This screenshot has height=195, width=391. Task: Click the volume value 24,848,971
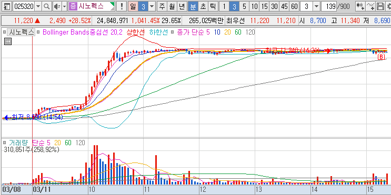click(x=113, y=20)
